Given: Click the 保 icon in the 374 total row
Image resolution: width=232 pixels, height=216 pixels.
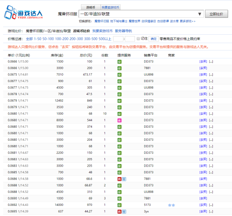Looking at the screenshot, I should click(x=119, y=127).
